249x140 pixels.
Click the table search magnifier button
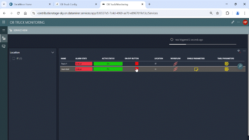click(240, 66)
